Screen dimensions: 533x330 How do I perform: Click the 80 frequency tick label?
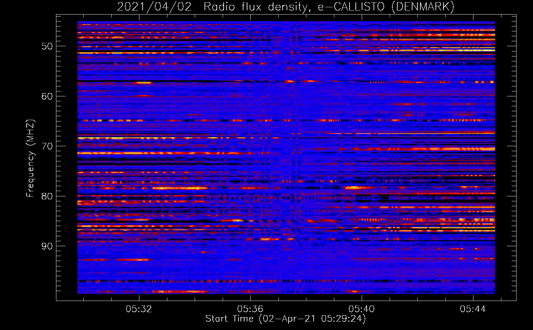pyautogui.click(x=47, y=196)
